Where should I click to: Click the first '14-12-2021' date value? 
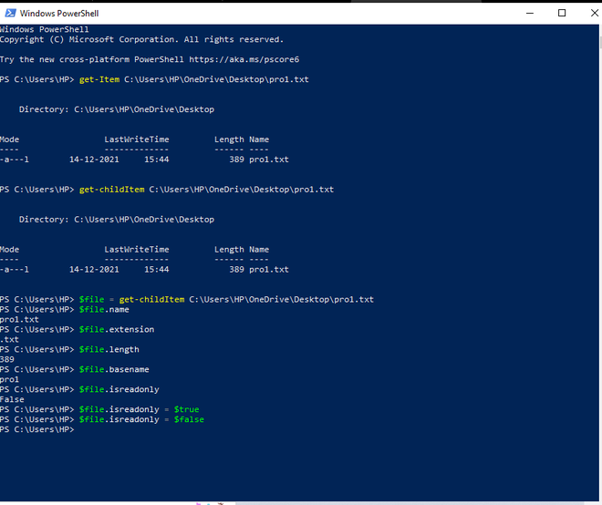click(x=94, y=160)
